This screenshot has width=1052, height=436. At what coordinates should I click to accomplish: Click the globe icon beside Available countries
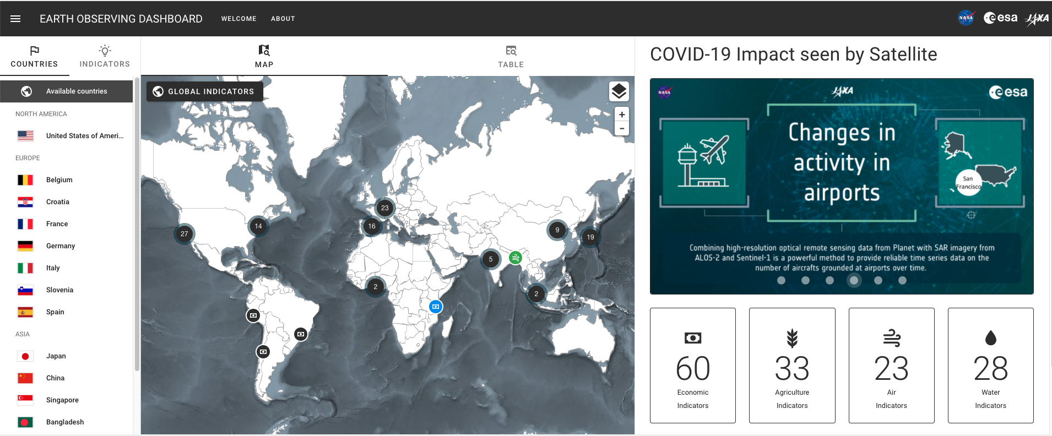26,91
